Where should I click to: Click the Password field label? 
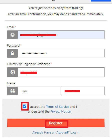(x=13, y=46)
